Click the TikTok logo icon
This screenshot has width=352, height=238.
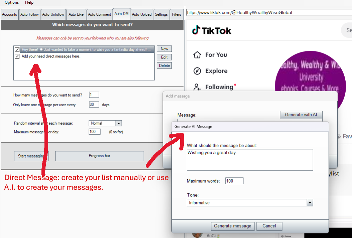pos(196,30)
